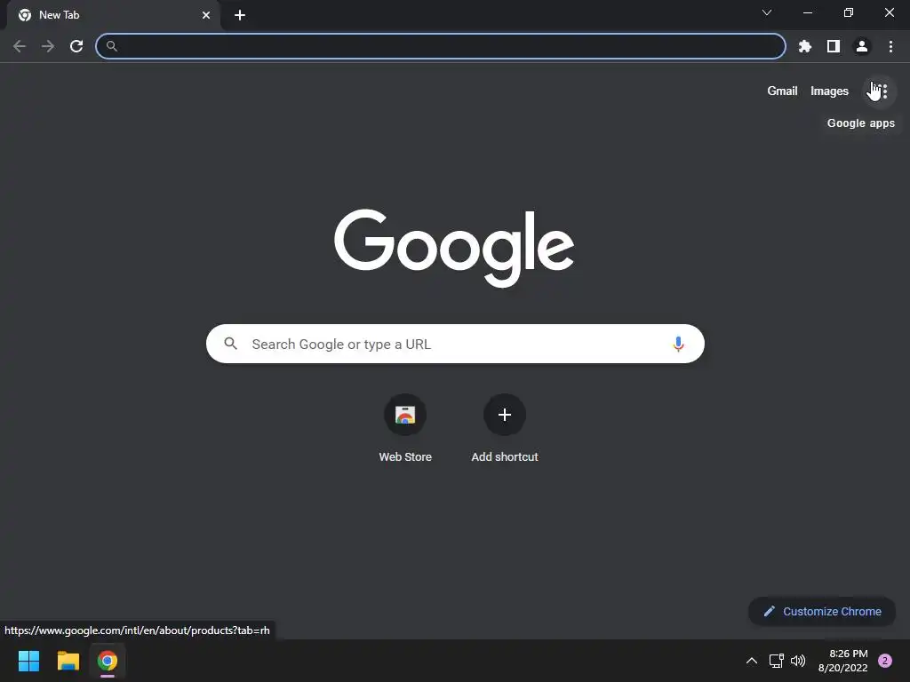Start voice search with microphone
This screenshot has width=910, height=682.
point(678,344)
